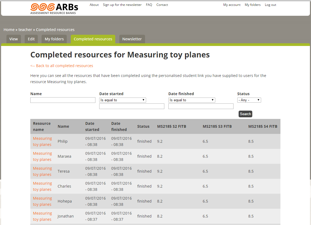Switch to the My folders tab
This screenshot has height=225, width=311.
(x=54, y=39)
